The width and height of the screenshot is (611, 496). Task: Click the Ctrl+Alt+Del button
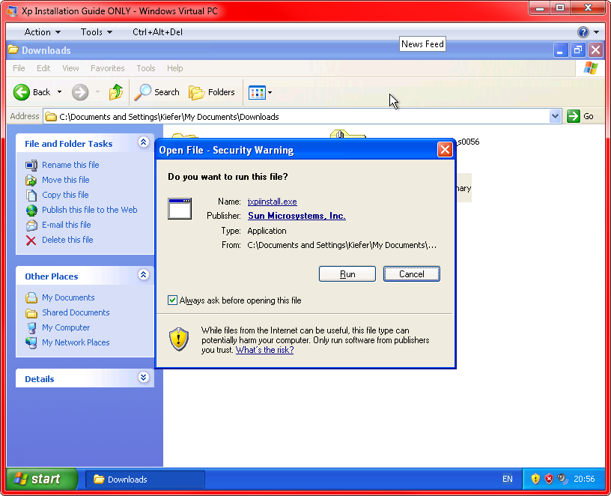(x=157, y=32)
